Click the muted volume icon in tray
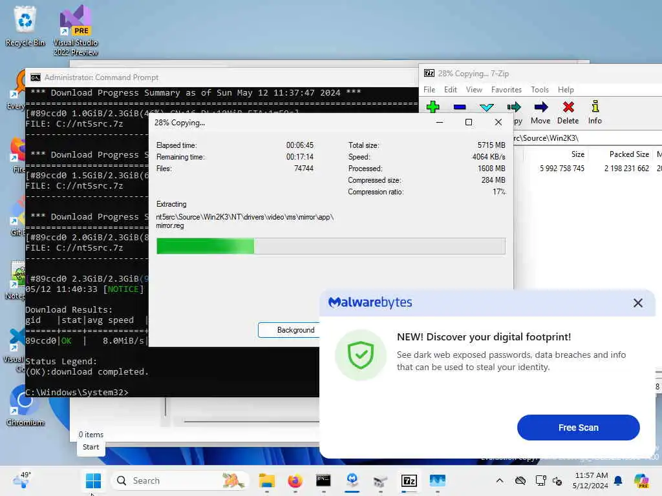 point(557,480)
